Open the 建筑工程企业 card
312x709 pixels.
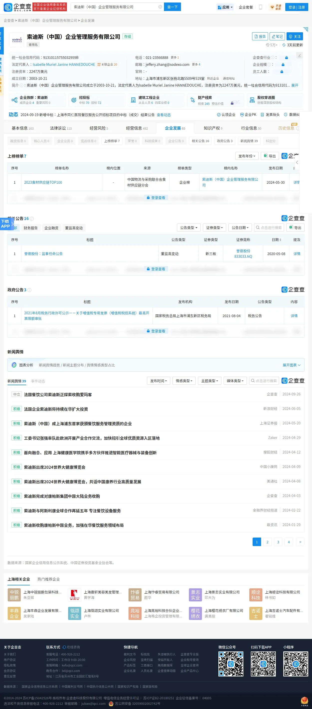156,100
